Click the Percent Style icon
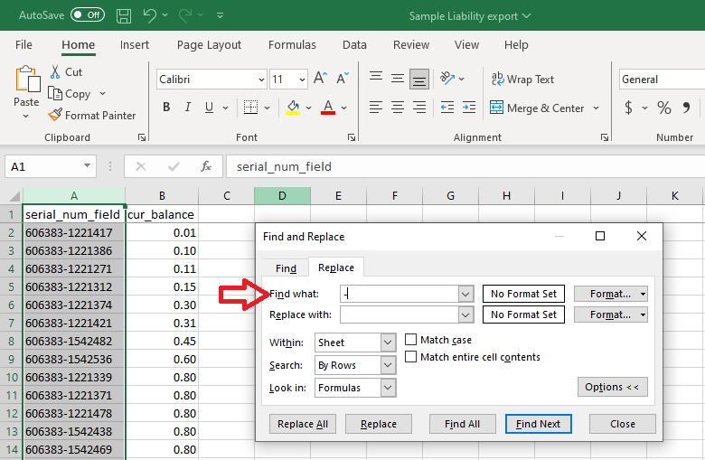The height and width of the screenshot is (460, 705). (x=664, y=108)
